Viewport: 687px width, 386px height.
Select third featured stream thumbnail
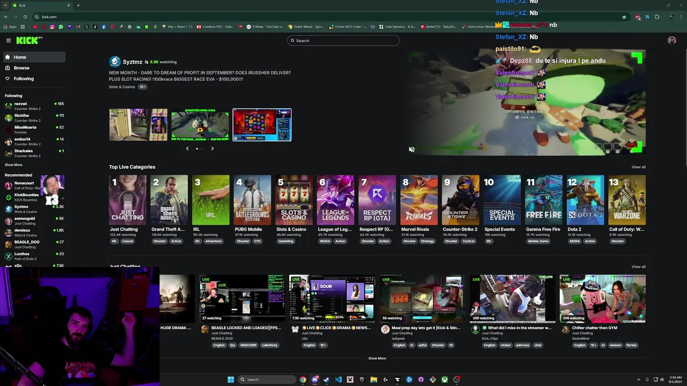coord(262,125)
